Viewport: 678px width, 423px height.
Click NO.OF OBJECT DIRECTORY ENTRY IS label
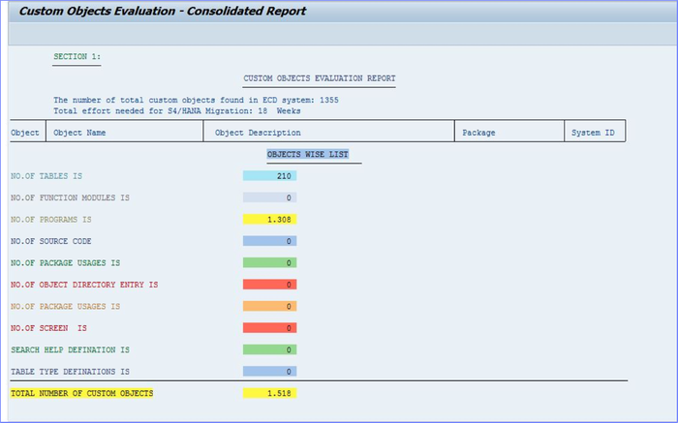pyautogui.click(x=83, y=285)
